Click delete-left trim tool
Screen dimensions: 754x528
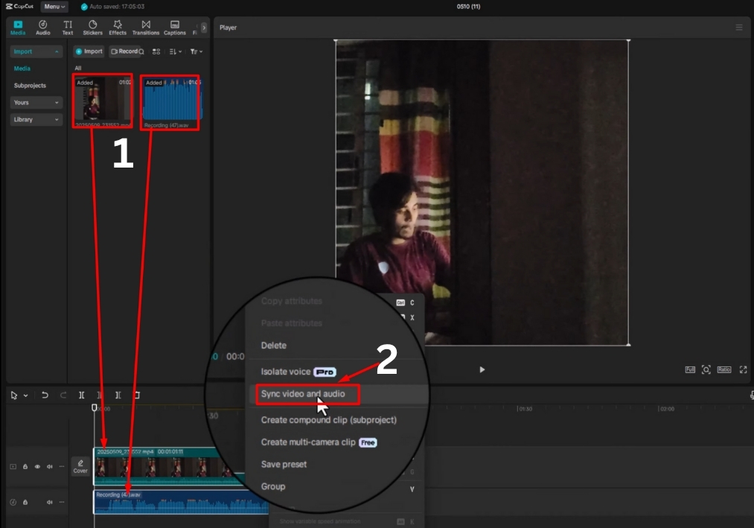pos(100,395)
